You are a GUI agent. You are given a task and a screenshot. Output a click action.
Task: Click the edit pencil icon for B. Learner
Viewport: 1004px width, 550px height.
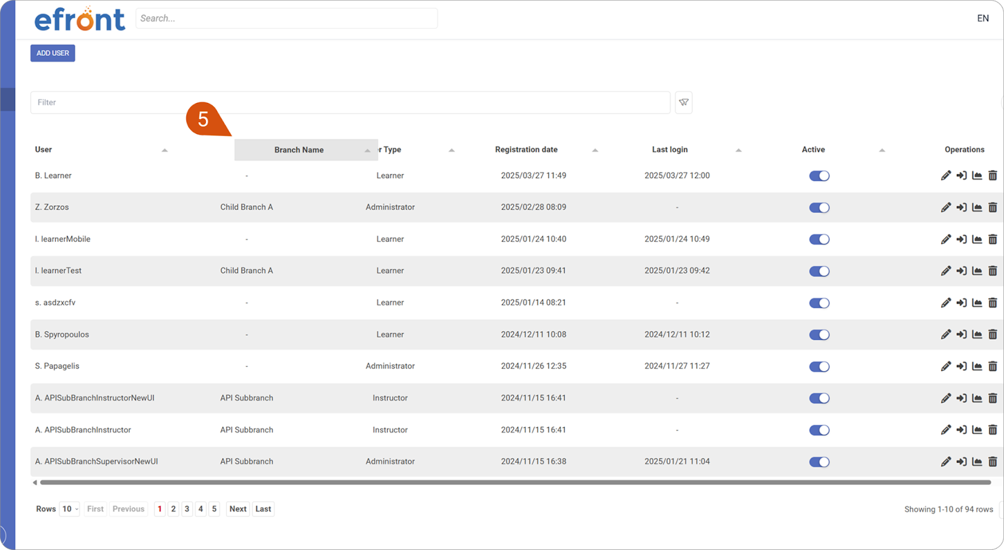(x=946, y=176)
